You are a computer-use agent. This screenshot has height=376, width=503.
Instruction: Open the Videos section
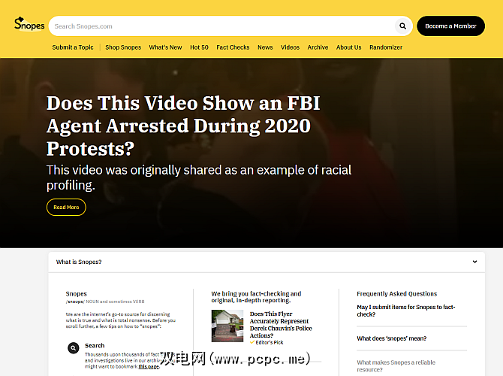pos(290,47)
